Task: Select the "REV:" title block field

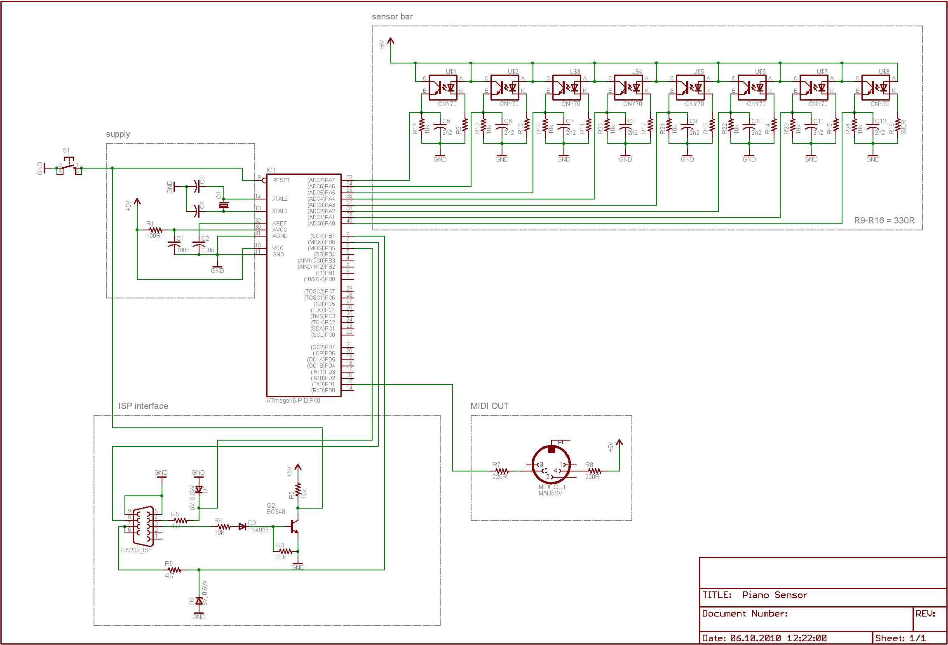Action: coord(930,619)
